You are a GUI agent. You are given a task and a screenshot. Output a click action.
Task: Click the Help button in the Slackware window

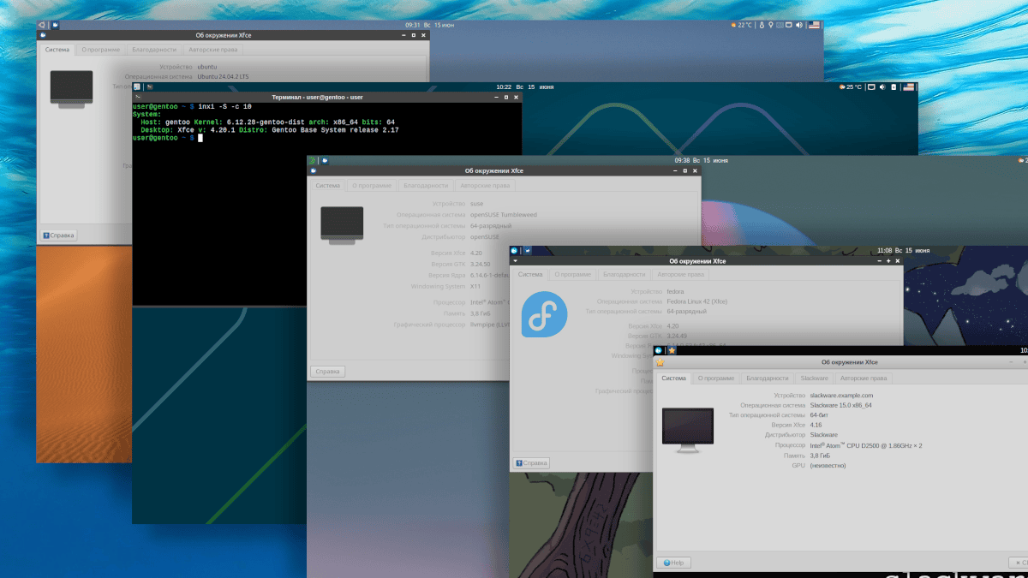[x=673, y=563]
